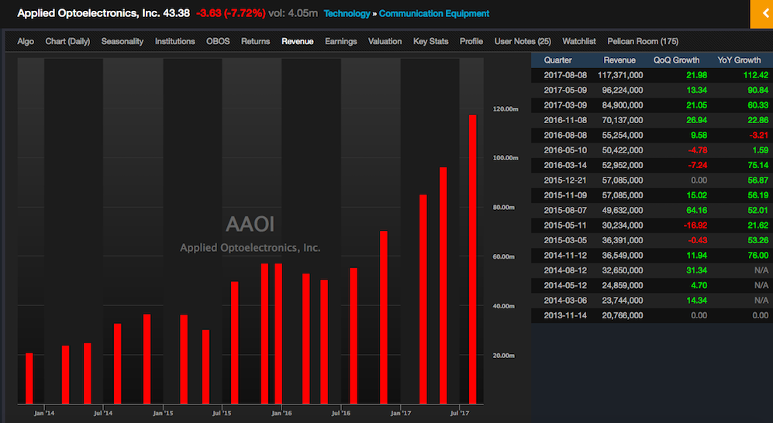Screen dimensions: 773x423
Task: Open User Notes (25) tab
Action: coord(523,41)
